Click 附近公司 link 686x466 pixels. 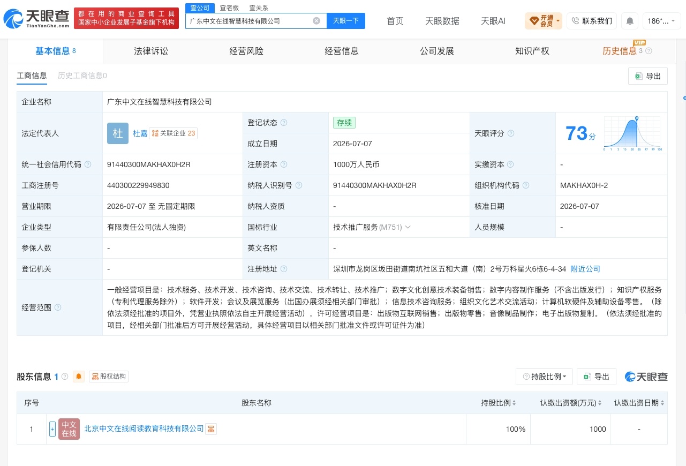[x=585, y=269]
